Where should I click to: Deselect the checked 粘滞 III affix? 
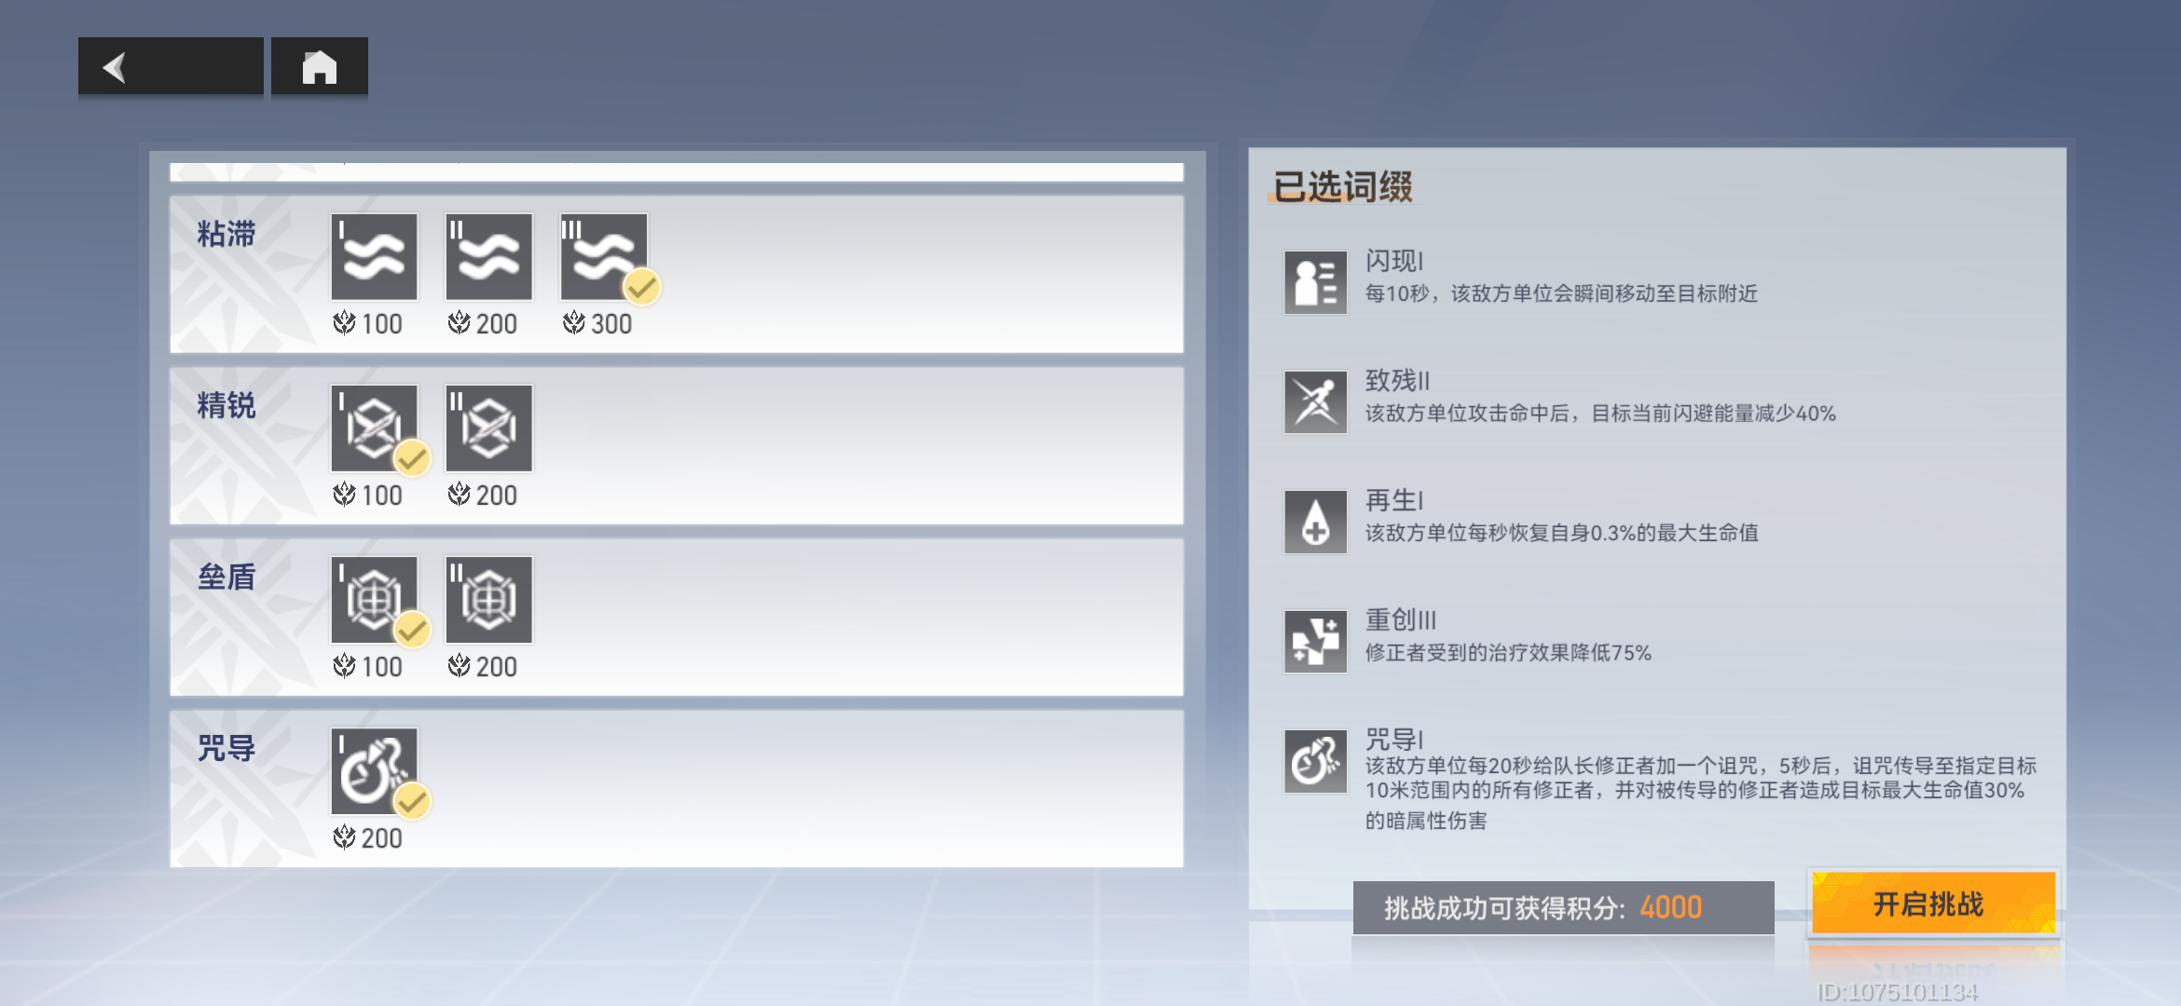coord(604,257)
